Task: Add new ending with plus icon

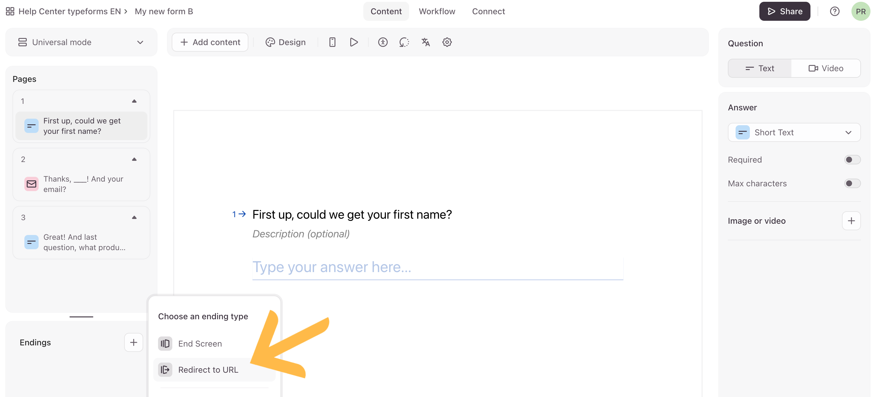Action: [133, 342]
